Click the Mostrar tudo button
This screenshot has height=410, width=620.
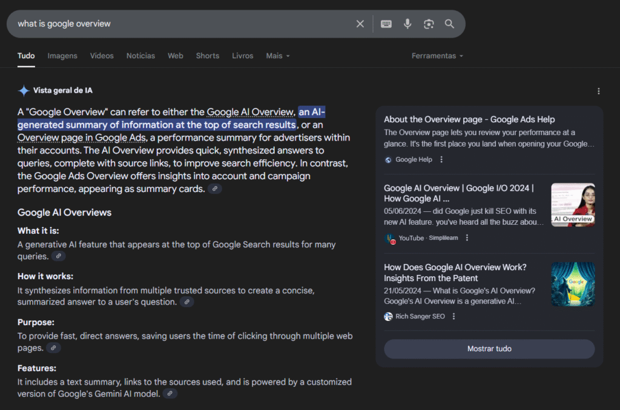pyautogui.click(x=489, y=349)
